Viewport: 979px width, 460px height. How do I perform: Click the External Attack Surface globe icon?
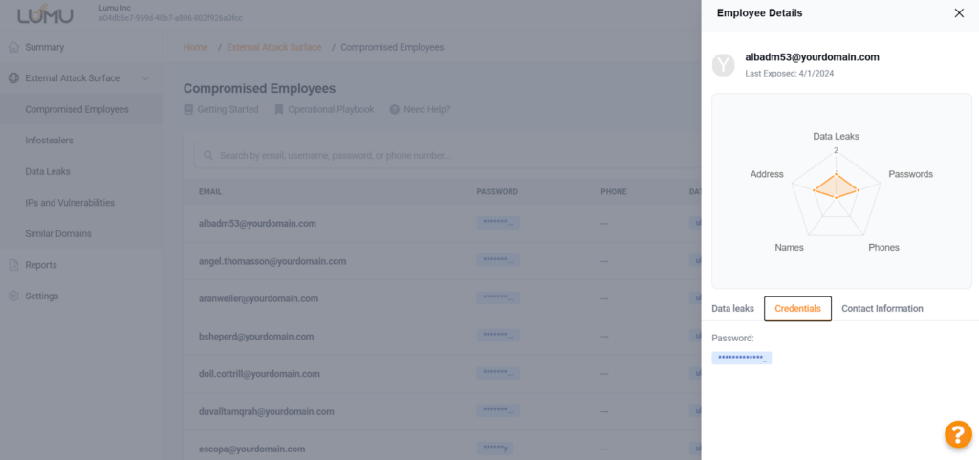[13, 78]
